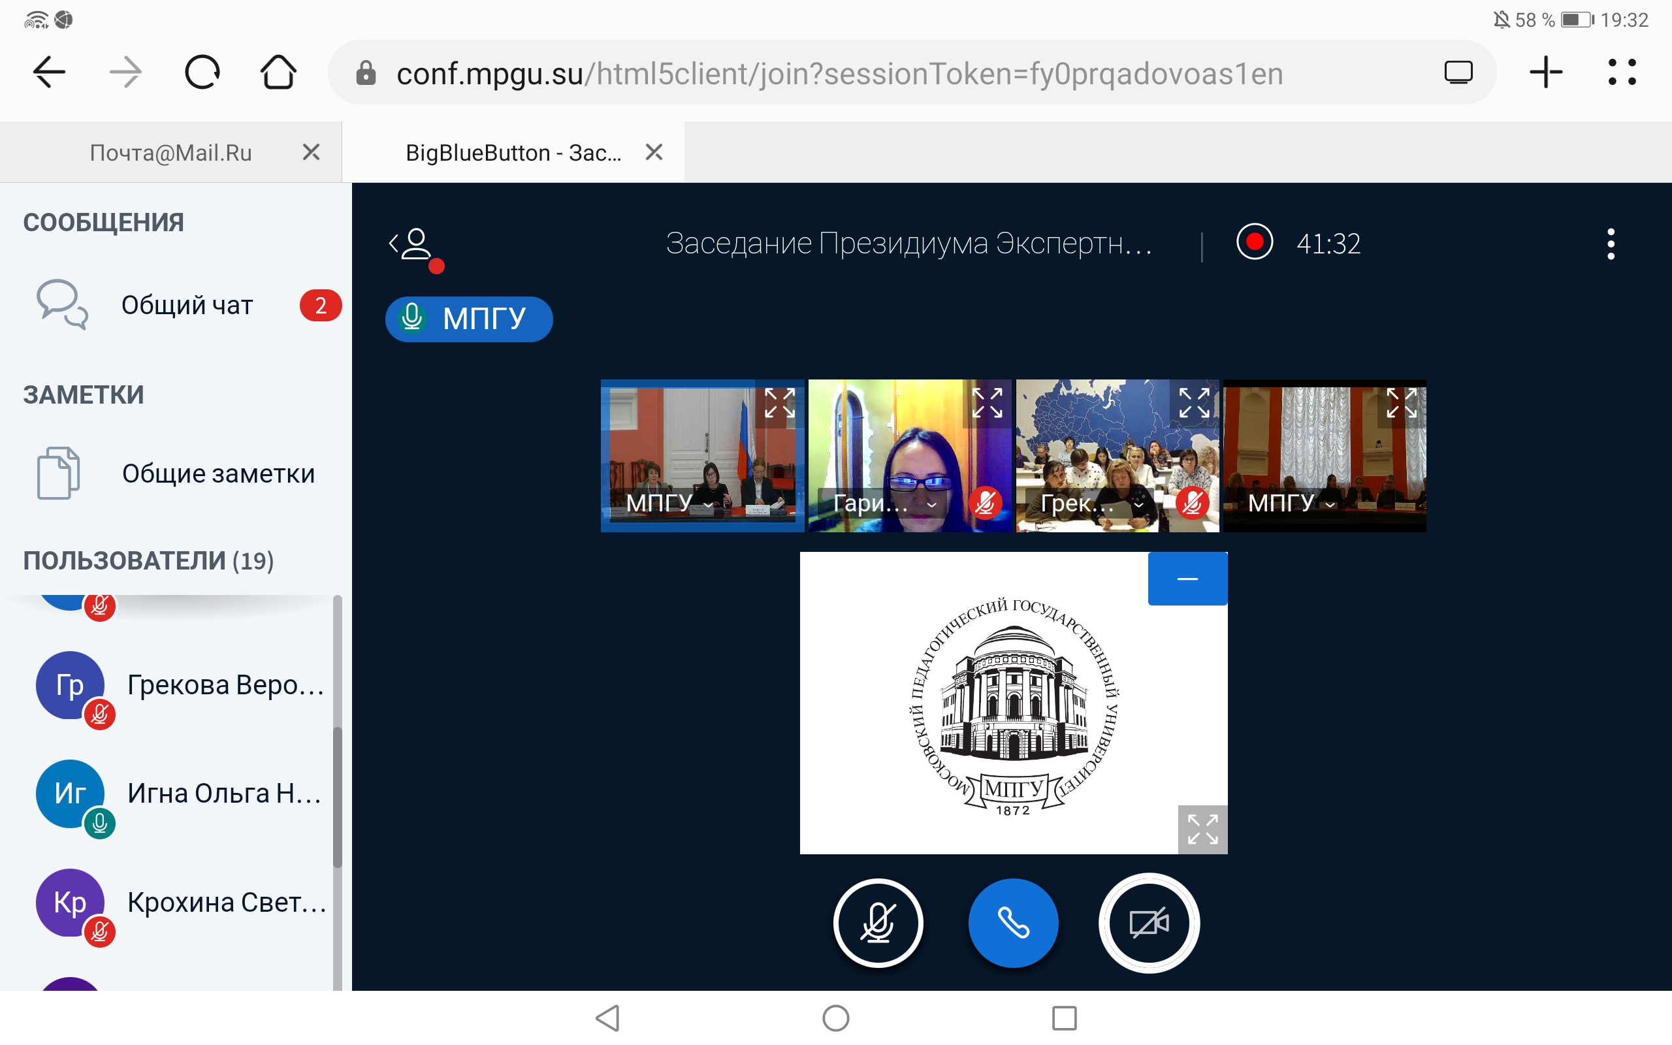Click the Гр user avatar

tap(70, 685)
